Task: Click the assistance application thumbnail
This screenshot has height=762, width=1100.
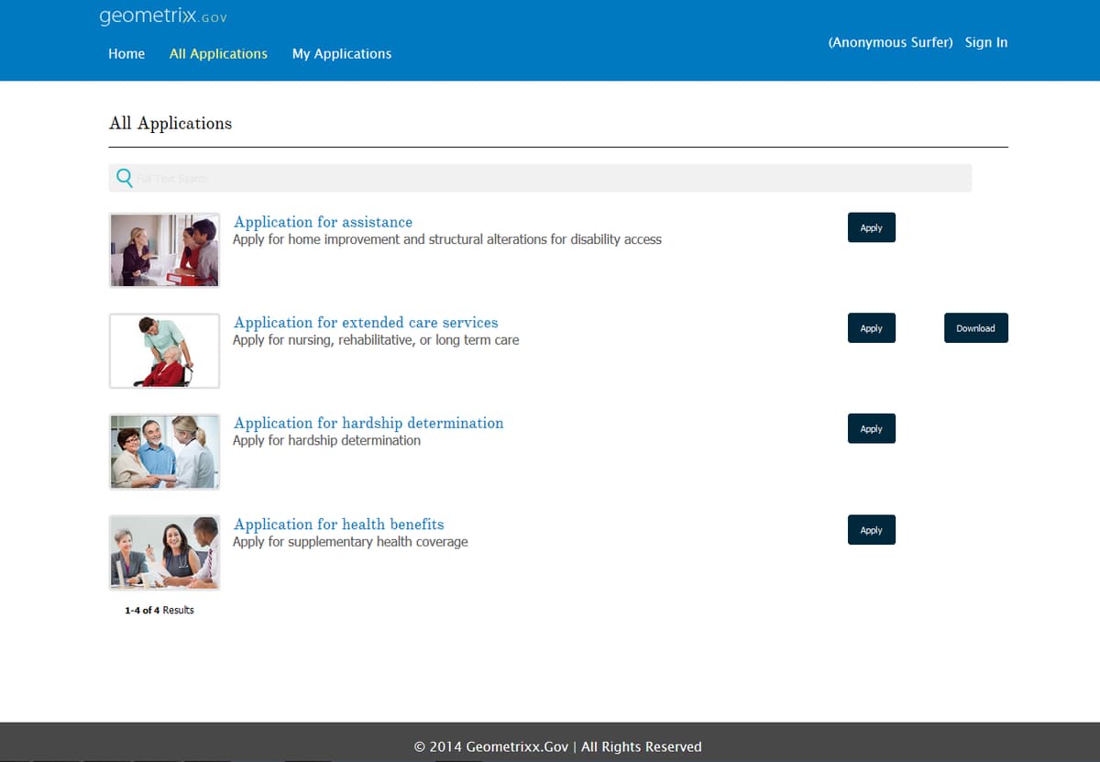Action: 164,249
